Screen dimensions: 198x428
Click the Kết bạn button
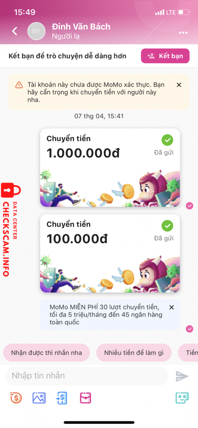(x=165, y=56)
